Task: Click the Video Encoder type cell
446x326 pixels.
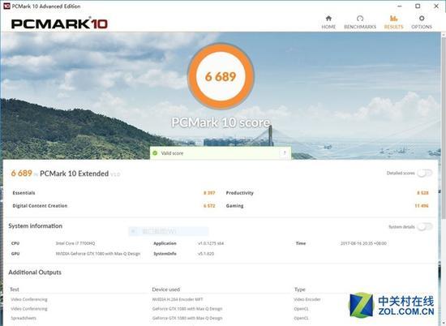Action: click(x=307, y=299)
